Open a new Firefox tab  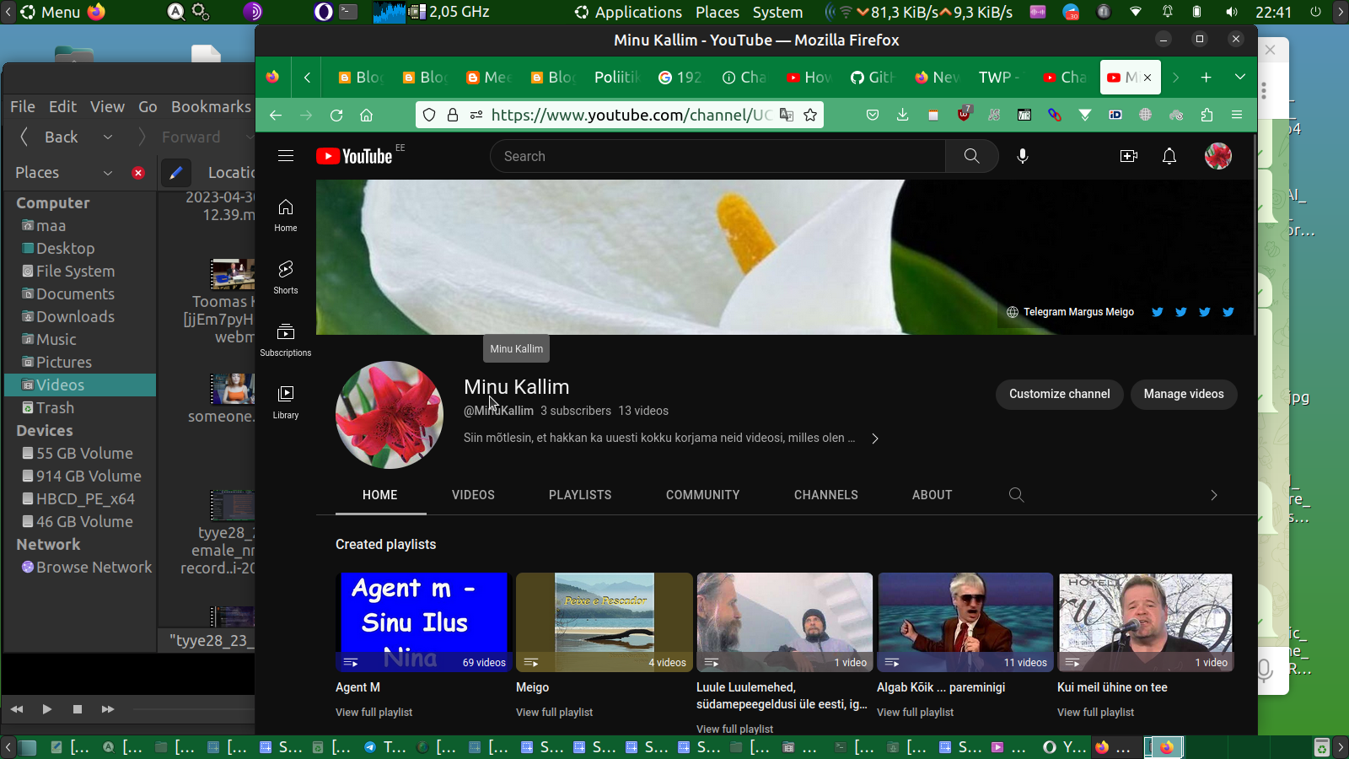tap(1207, 77)
